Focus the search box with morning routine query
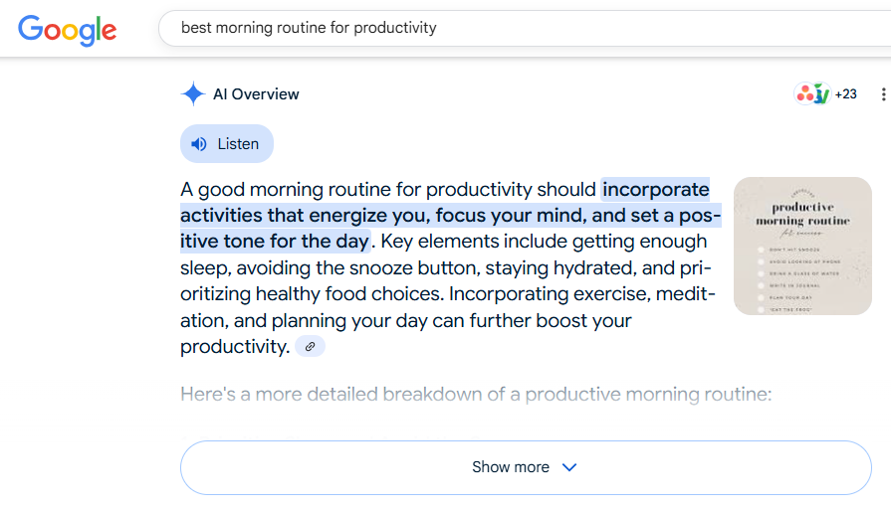Screen dimensions: 891x511 pos(525,28)
